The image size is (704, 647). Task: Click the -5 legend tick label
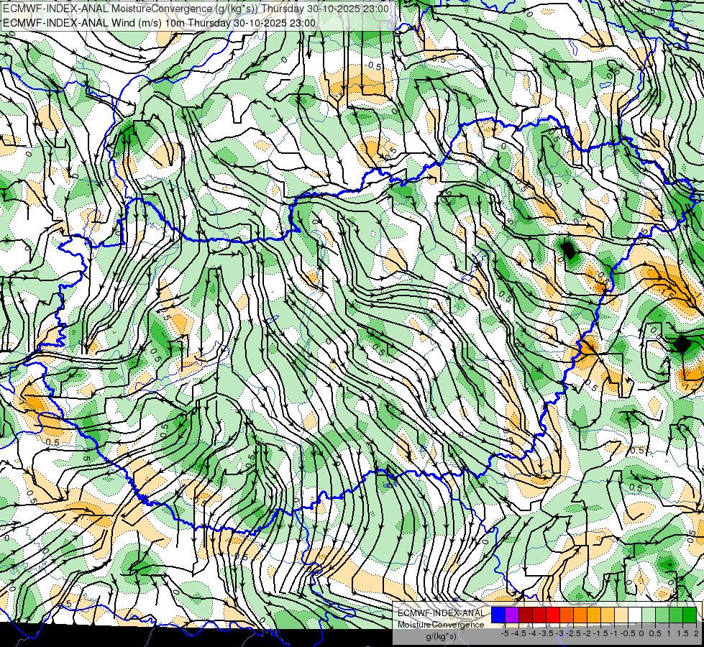point(505,634)
